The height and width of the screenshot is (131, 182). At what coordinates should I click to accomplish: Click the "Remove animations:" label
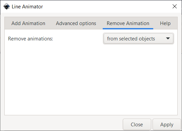pyautogui.click(x=30, y=39)
